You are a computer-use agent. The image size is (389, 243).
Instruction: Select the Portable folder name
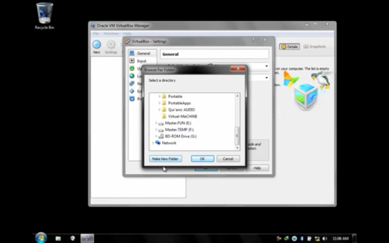coord(175,96)
